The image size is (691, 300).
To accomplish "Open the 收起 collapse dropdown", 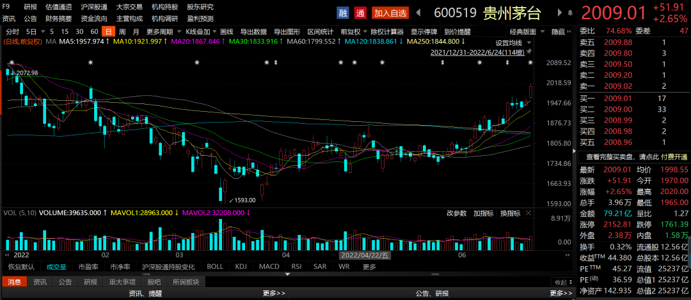I will click(x=564, y=282).
